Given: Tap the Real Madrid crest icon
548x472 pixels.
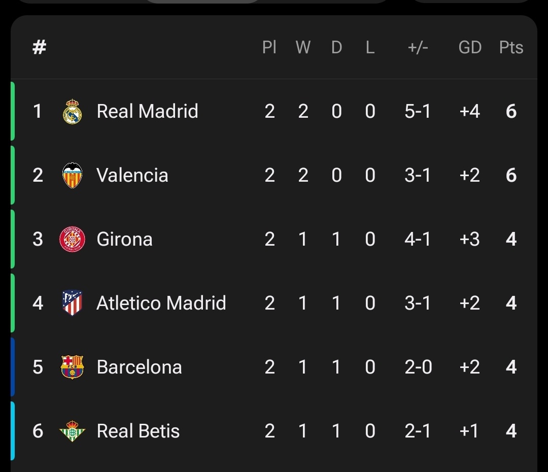Looking at the screenshot, I should coord(72,112).
